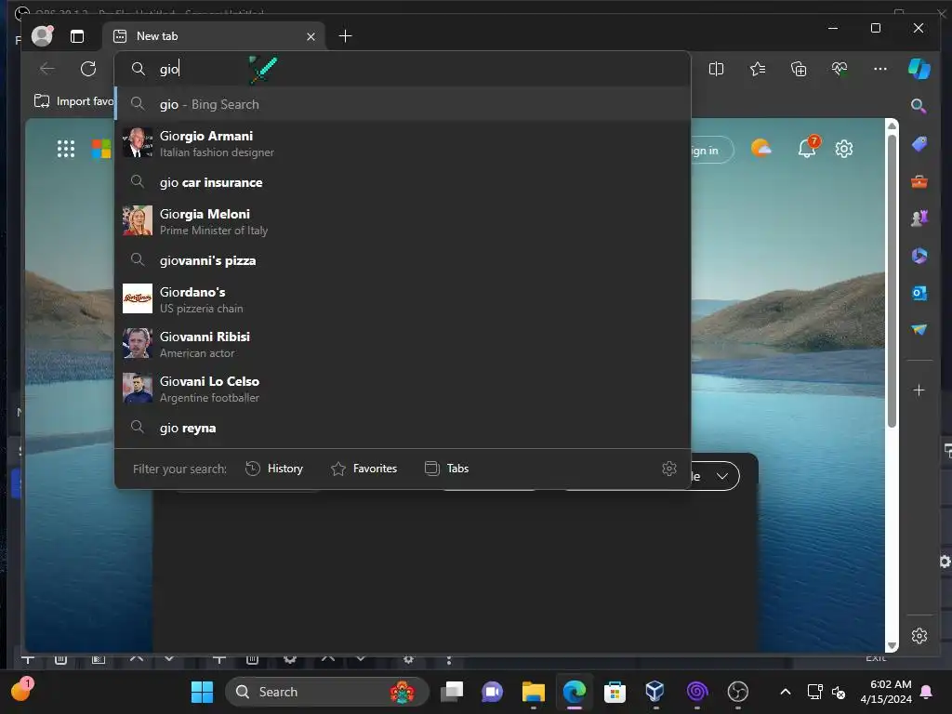Select the Giorgia Meloni suggestion
The width and height of the screenshot is (952, 714).
(402, 221)
